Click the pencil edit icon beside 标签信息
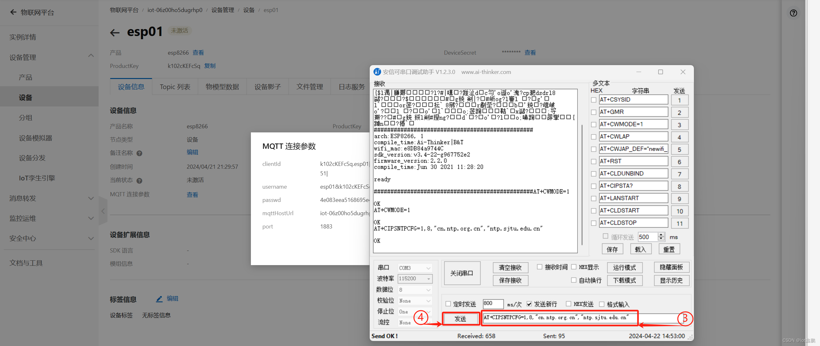 click(159, 299)
